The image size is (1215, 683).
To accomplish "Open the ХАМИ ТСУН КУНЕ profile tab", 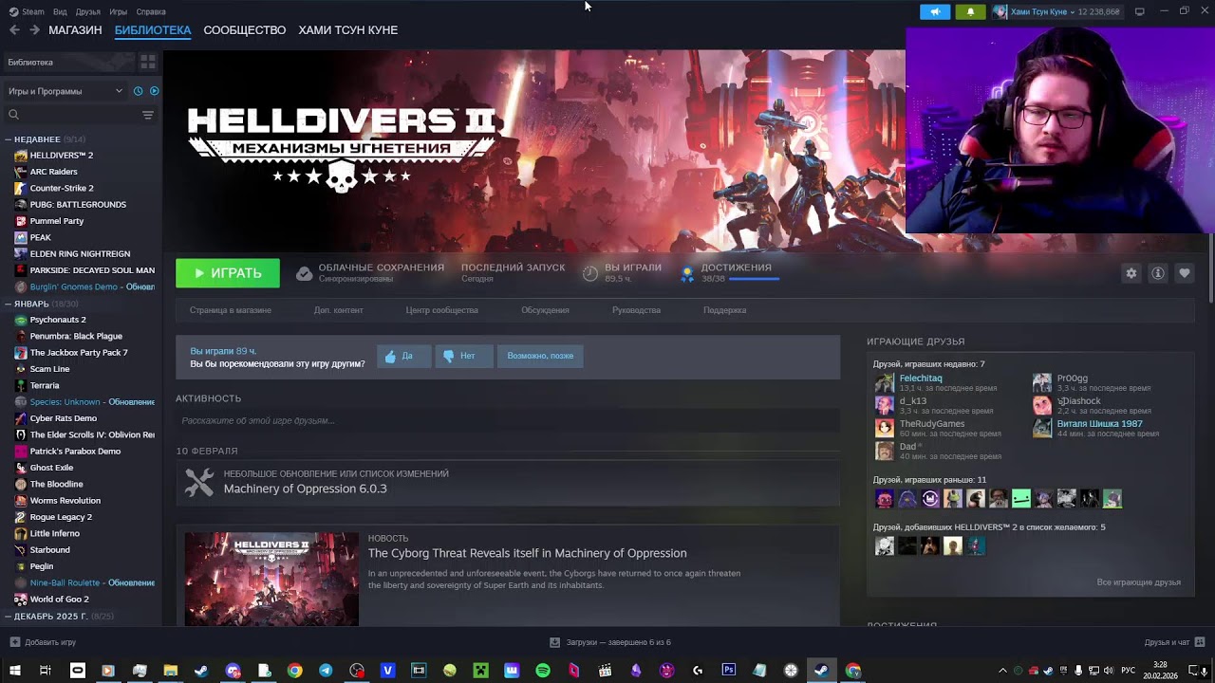I will pyautogui.click(x=348, y=30).
